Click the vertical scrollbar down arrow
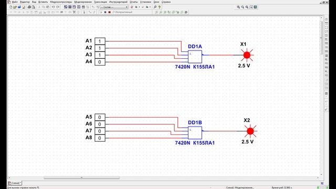Image resolution: width=336 pixels, height=189 pixels. point(321,174)
